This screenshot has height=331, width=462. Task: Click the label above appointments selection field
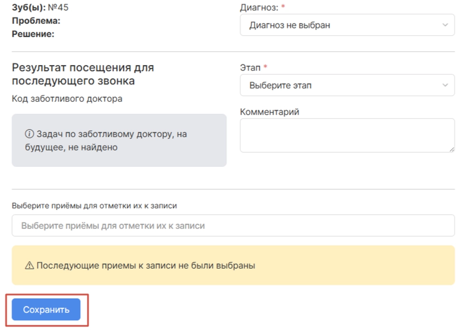tap(94, 206)
